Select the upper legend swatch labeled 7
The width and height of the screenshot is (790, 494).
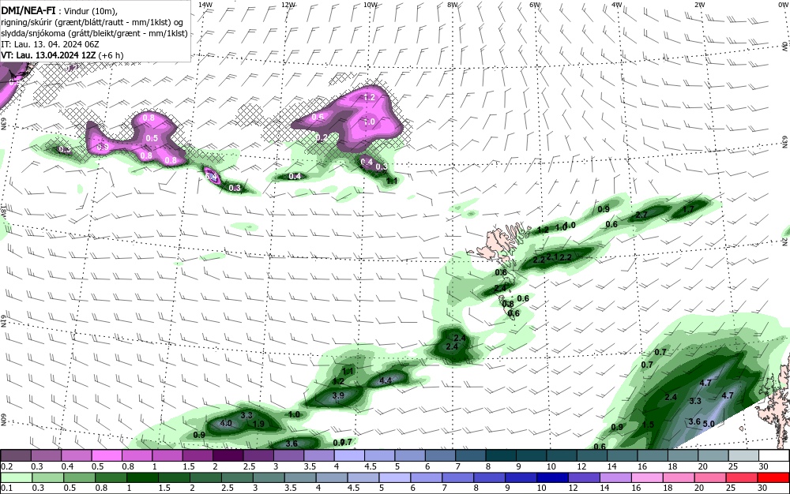[471, 455]
